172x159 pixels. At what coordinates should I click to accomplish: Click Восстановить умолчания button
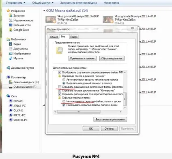tap(110, 120)
